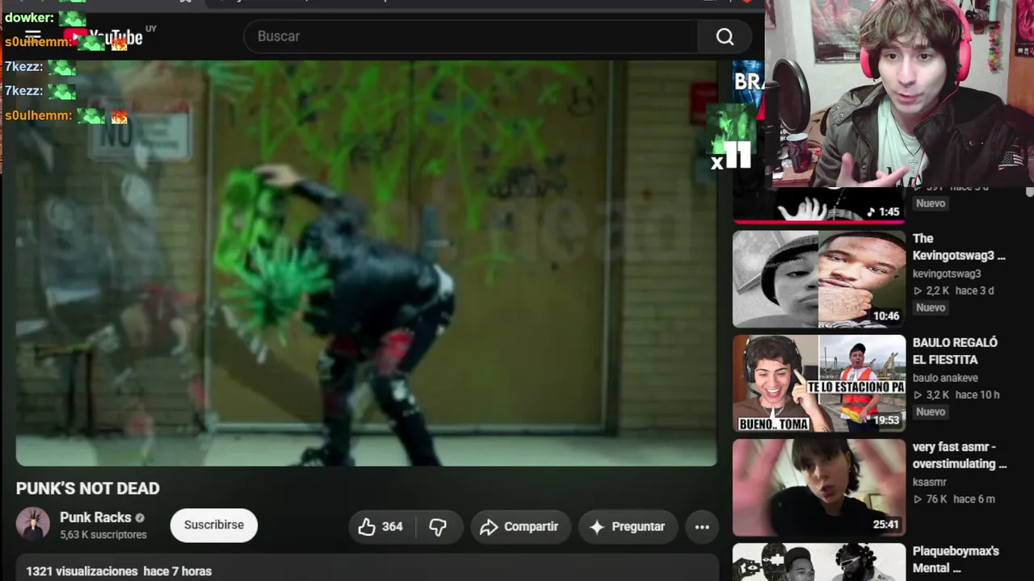Open the Preguntar AI button

[x=628, y=527]
